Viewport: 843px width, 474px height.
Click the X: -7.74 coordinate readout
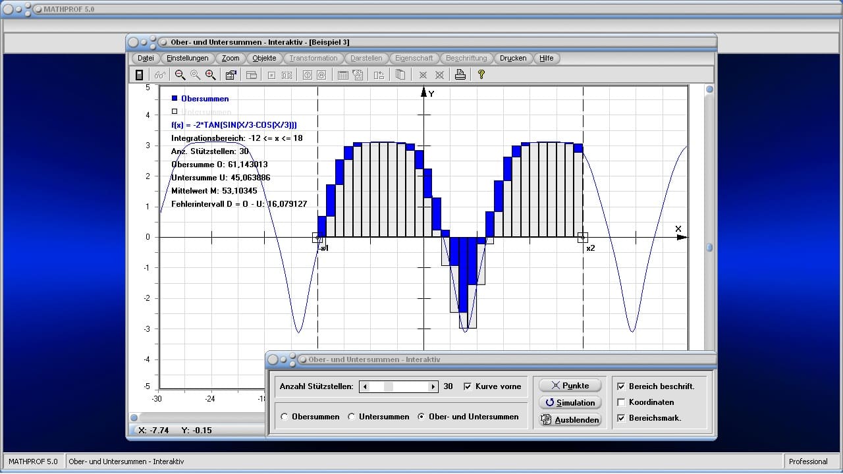153,430
